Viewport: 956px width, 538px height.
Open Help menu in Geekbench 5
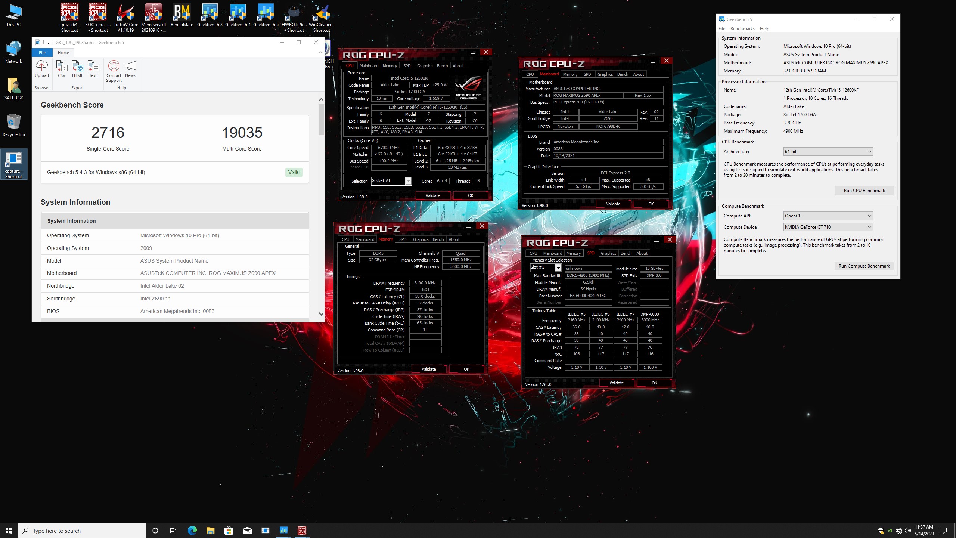point(764,29)
